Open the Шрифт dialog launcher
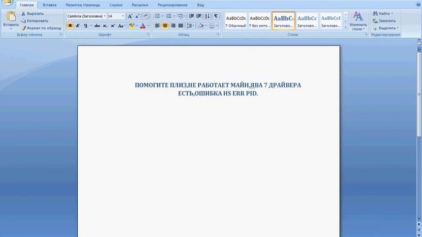The width and height of the screenshot is (422, 237). [148, 35]
